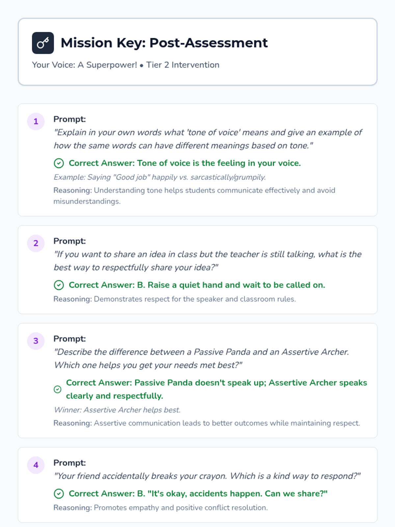This screenshot has height=527, width=395.
Task: Click the 'Tier 2 Intervention' subtitle text
Action: coord(183,65)
